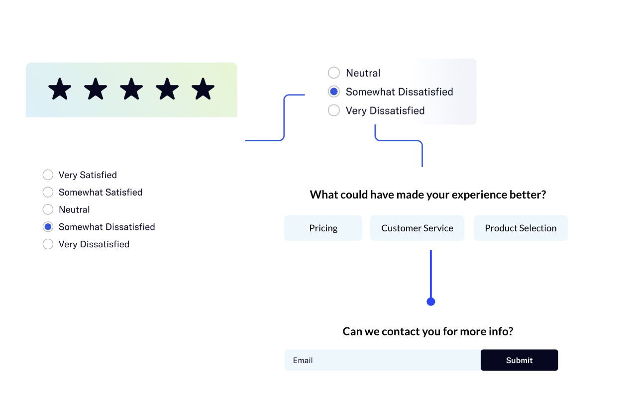Give five stars via the last star
This screenshot has height=399, width=631.
203,90
